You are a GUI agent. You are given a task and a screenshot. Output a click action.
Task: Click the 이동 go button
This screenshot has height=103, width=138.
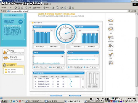pos(134,11)
